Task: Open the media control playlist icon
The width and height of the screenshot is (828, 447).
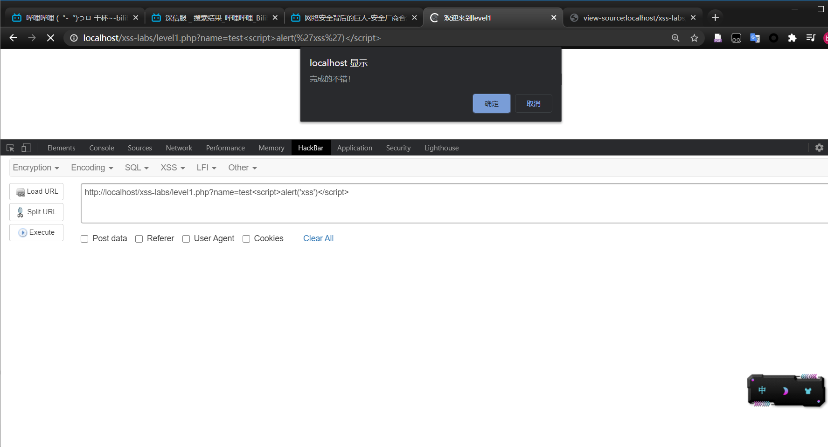Action: 811,38
